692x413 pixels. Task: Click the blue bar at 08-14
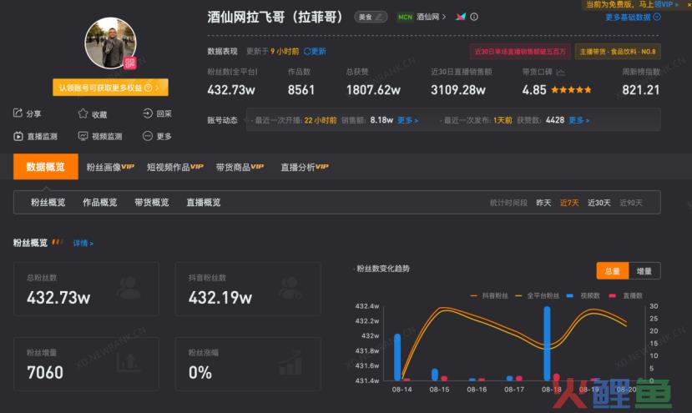click(397, 357)
